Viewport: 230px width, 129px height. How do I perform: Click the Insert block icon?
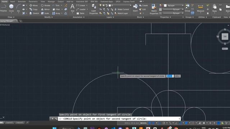click(x=135, y=8)
